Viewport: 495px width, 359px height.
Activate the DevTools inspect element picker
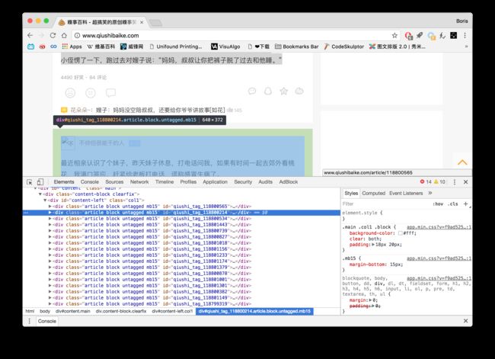pos(30,182)
